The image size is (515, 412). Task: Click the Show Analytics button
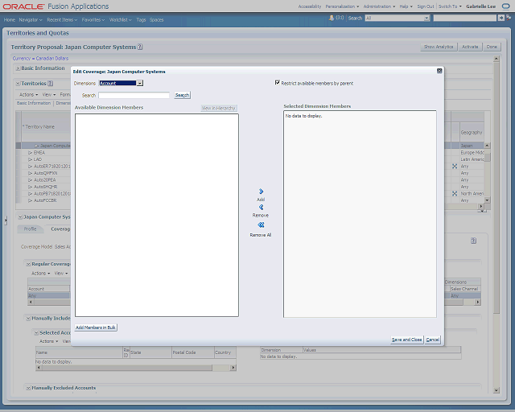pyautogui.click(x=439, y=47)
